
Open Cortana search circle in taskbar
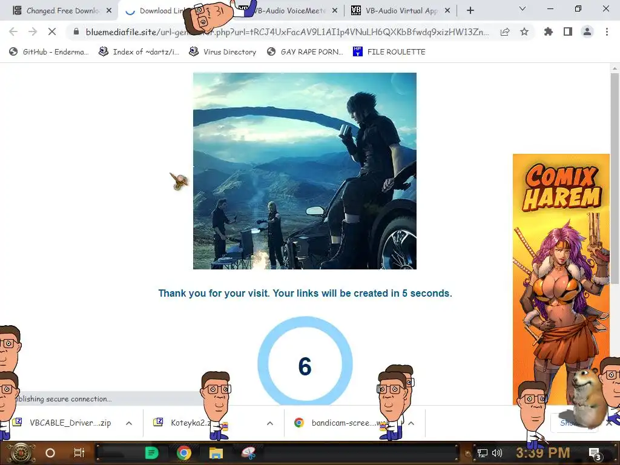pos(50,453)
